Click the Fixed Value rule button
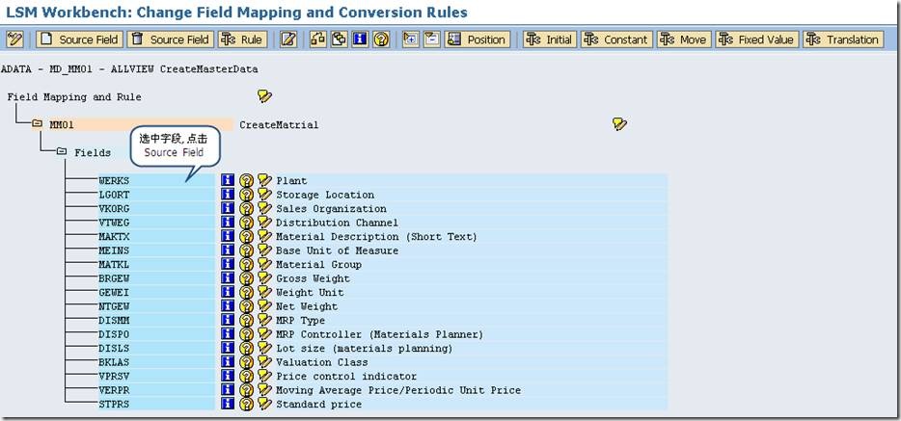This screenshot has width=901, height=421. coord(756,39)
